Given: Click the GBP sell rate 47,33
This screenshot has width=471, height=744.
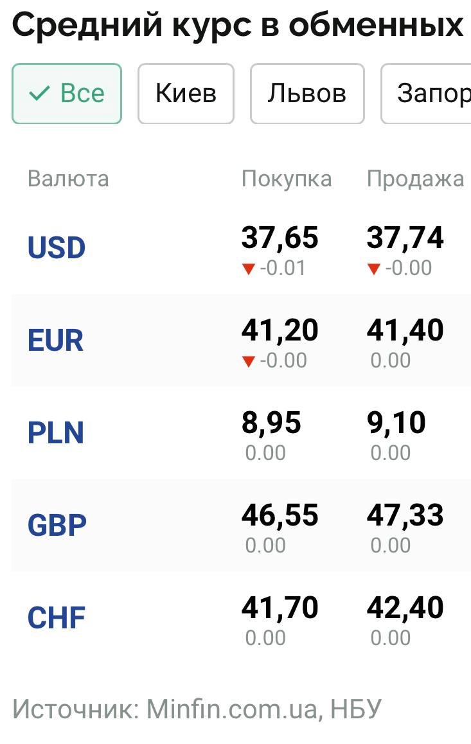Looking at the screenshot, I should tap(405, 516).
